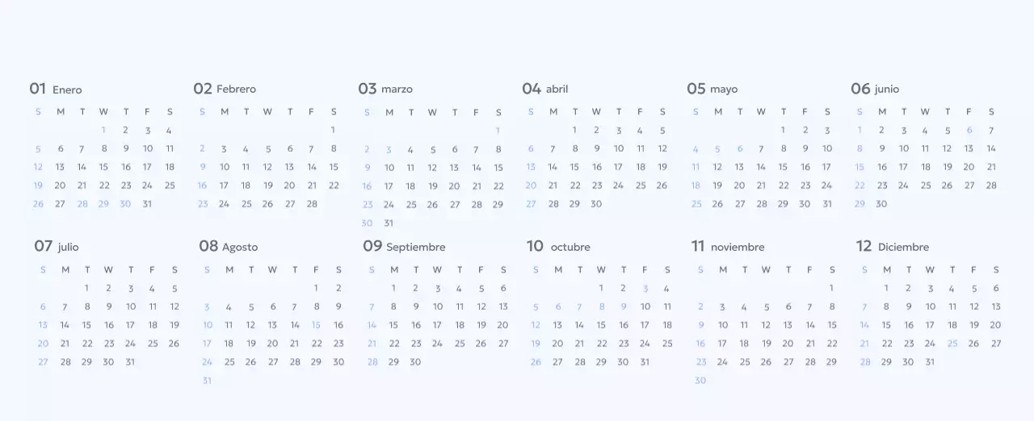The height and width of the screenshot is (421, 1034).
Task: Select day 22 in the Agosto calendar
Action: [x=317, y=344]
